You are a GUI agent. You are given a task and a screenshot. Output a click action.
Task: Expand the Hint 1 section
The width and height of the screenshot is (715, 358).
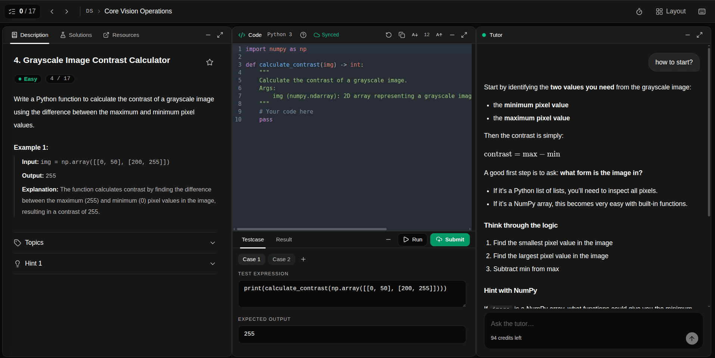click(x=115, y=264)
